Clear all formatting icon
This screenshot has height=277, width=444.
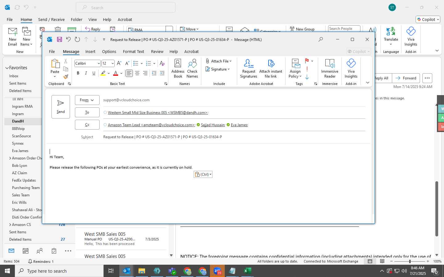click(162, 63)
